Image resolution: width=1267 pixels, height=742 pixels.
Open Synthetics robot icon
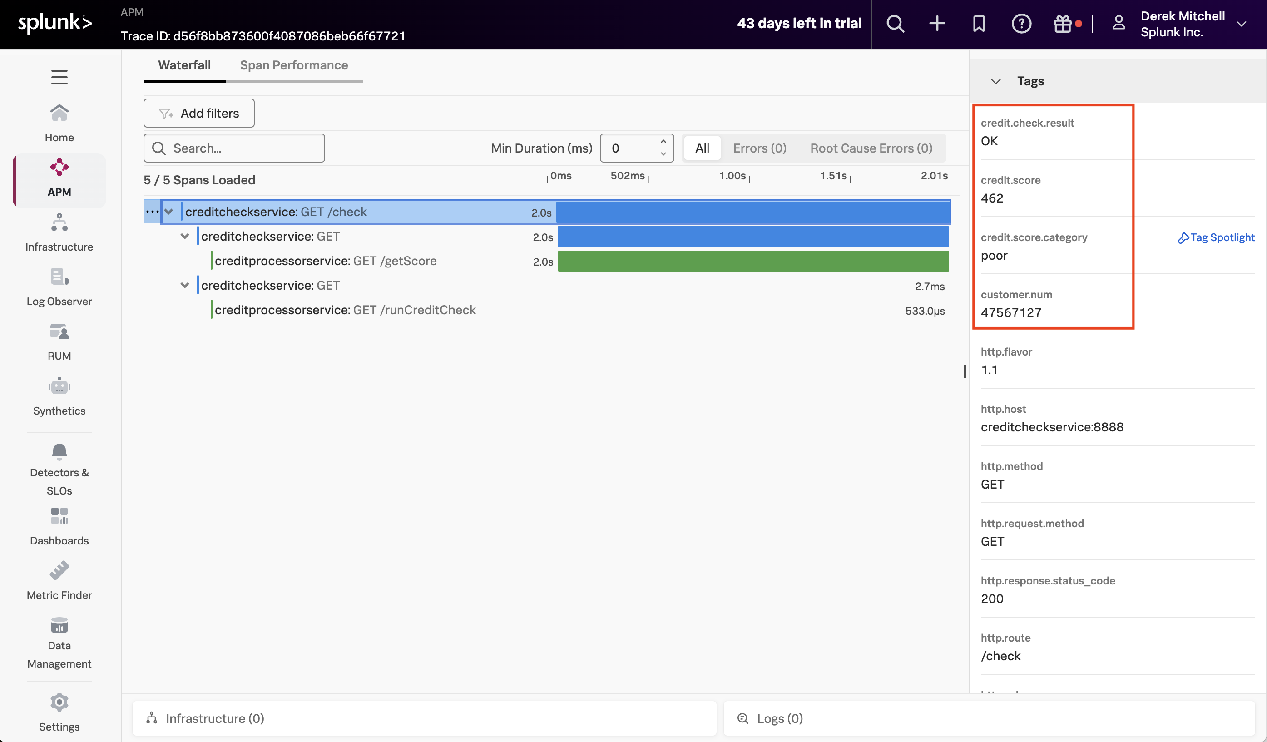click(59, 386)
